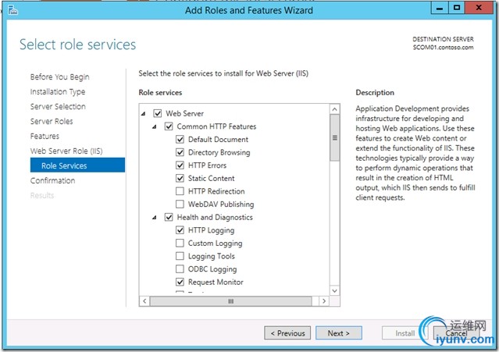
Task: Select the Static Content row
Action: click(212, 179)
